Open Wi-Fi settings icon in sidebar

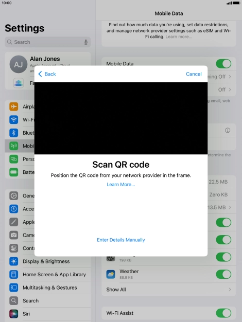pos(13,120)
